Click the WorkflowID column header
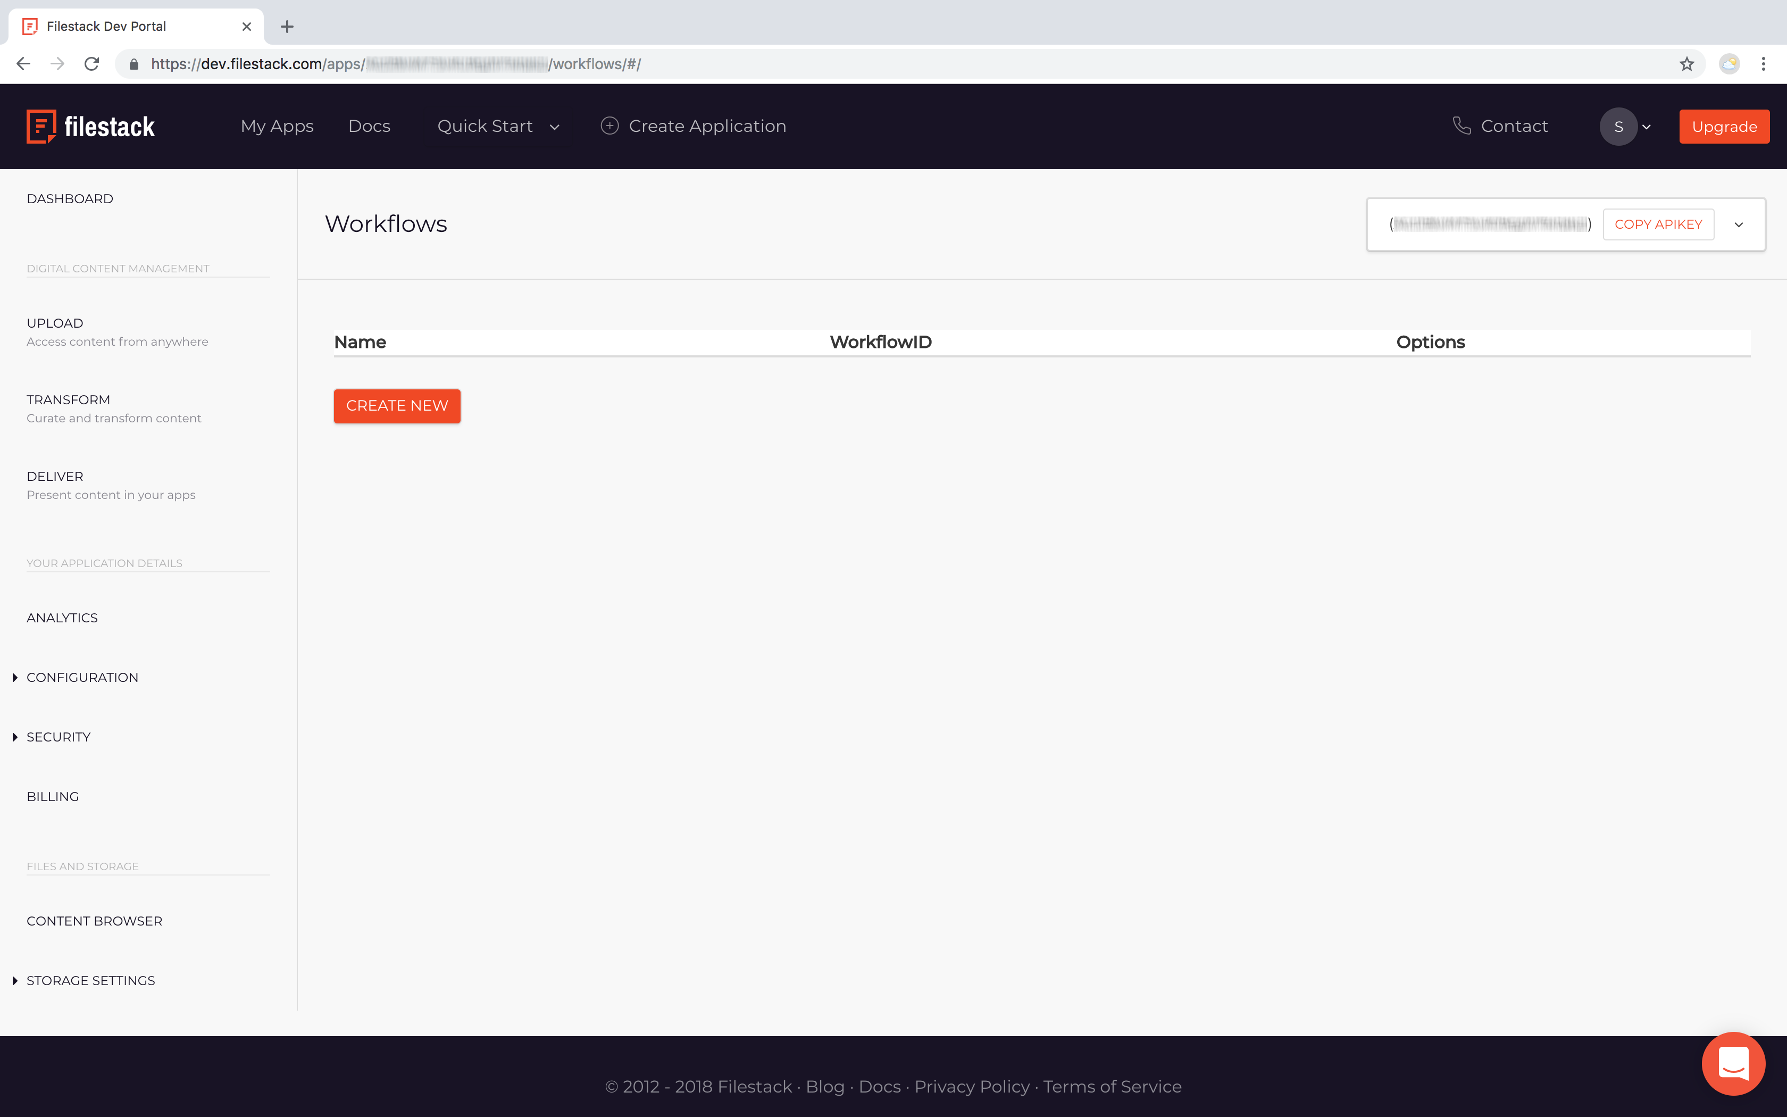The image size is (1787, 1117). (x=880, y=342)
